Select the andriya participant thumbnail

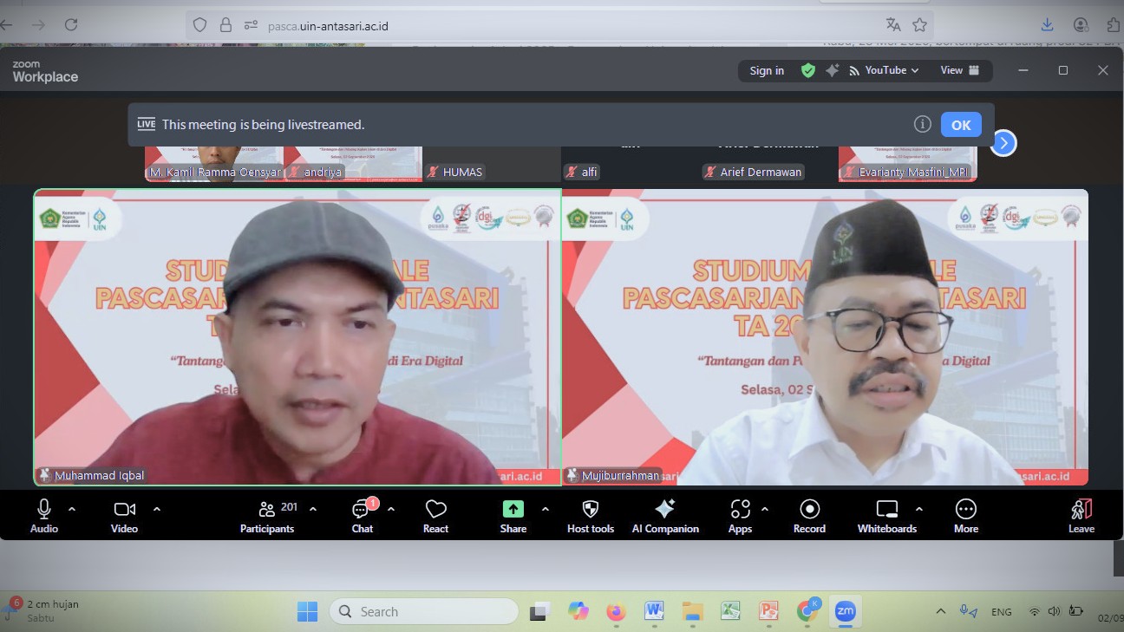[x=353, y=163]
